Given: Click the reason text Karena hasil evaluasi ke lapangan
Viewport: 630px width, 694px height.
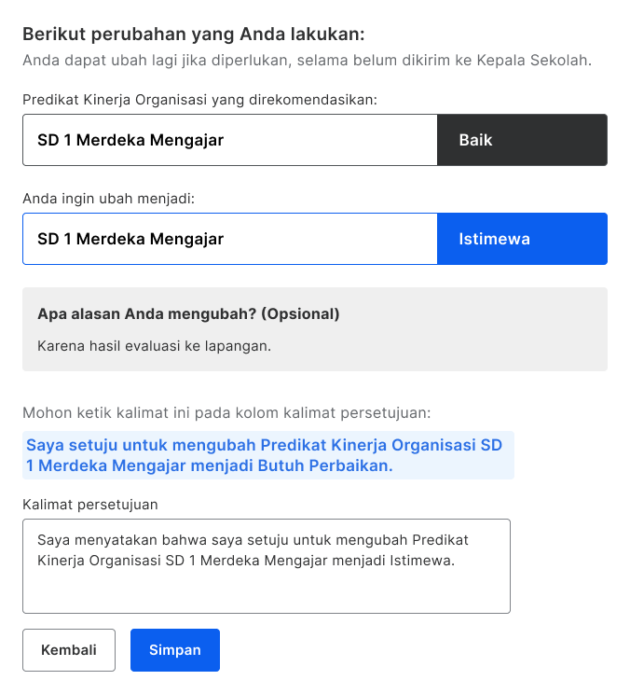Looking at the screenshot, I should (x=155, y=346).
